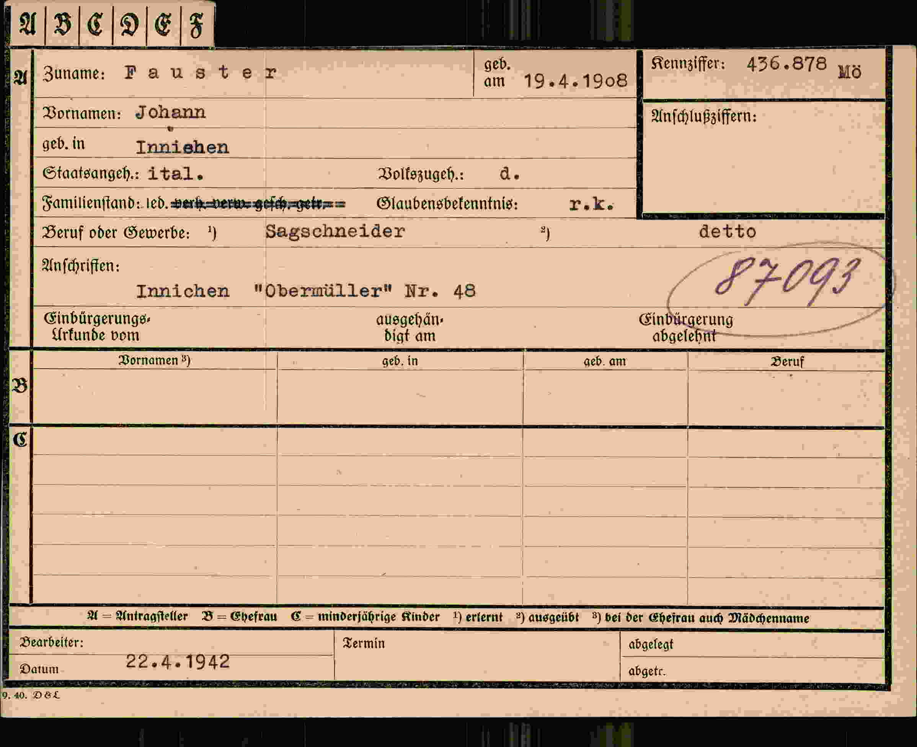The image size is (917, 747).
Task: Click the typed word 'detto'
Action: [728, 232]
